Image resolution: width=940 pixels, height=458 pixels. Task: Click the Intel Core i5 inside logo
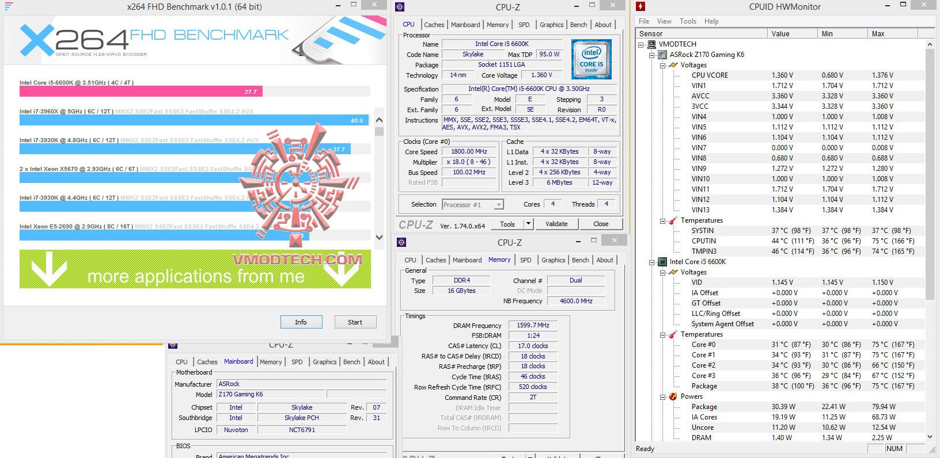[x=592, y=59]
